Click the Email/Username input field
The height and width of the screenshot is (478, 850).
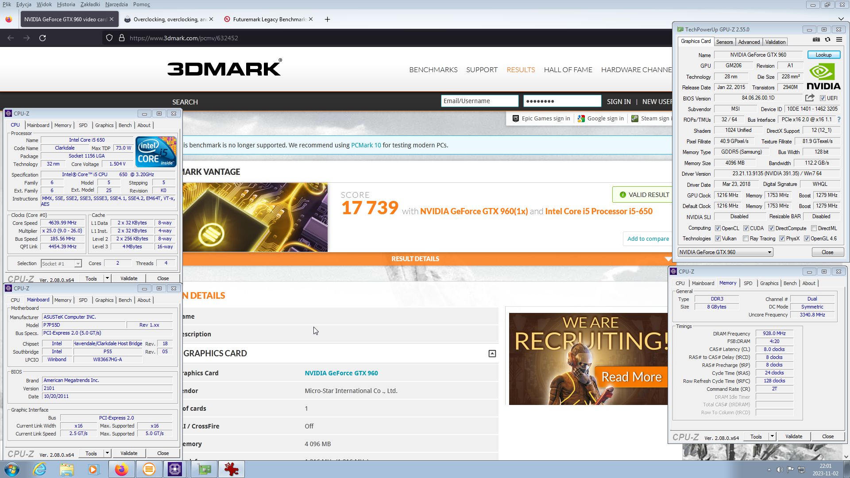pos(479,101)
